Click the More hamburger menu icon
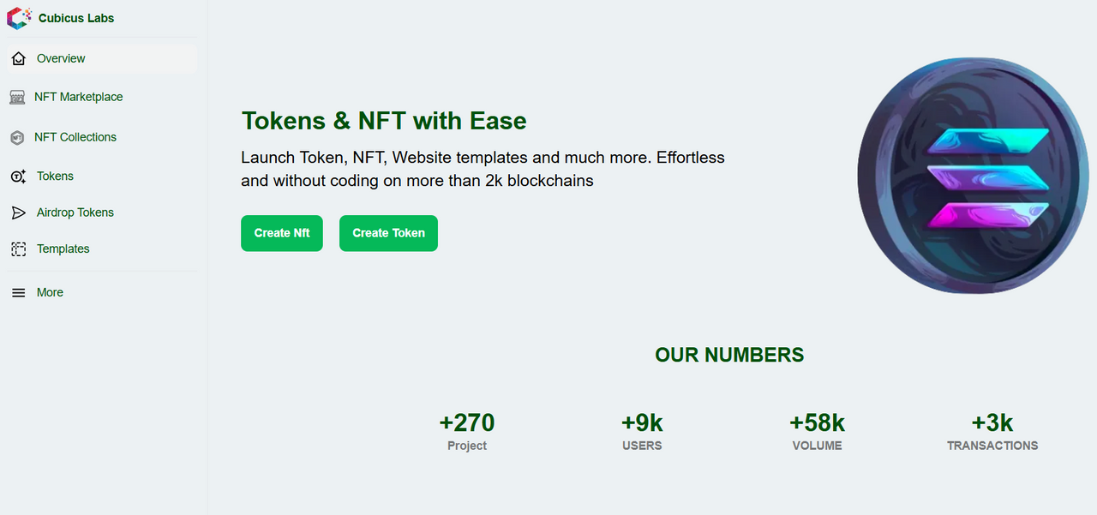Viewport: 1097px width, 515px height. [x=18, y=292]
